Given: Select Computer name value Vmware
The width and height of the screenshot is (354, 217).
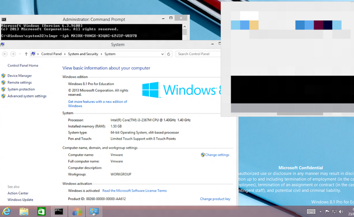Looking at the screenshot, I should click(117, 155).
